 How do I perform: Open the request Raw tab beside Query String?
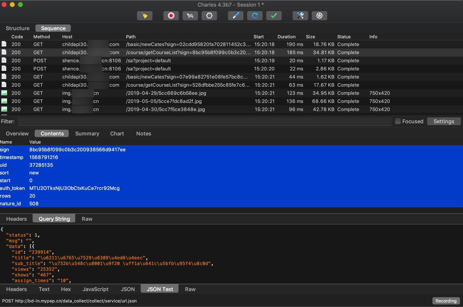point(87,219)
